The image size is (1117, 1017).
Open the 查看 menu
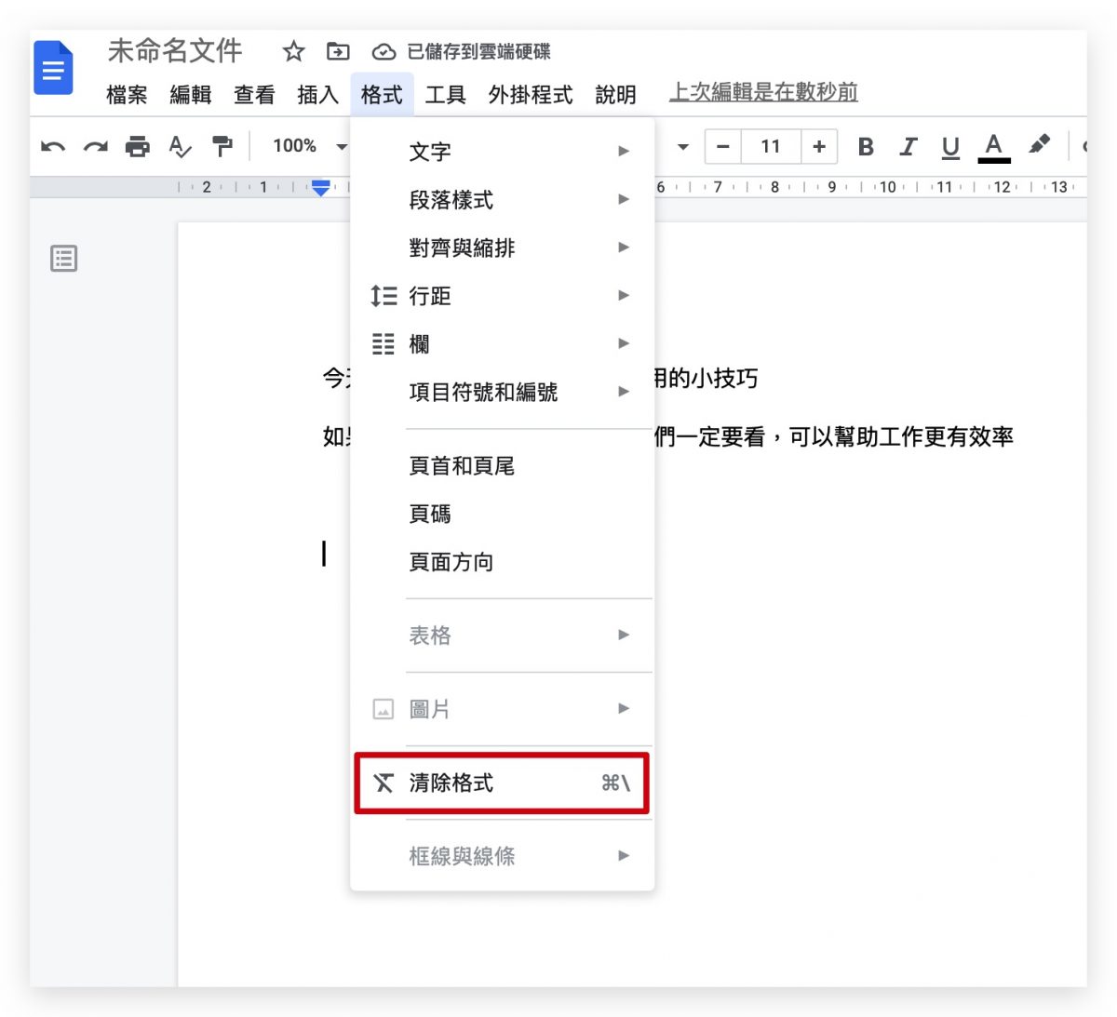click(x=254, y=95)
